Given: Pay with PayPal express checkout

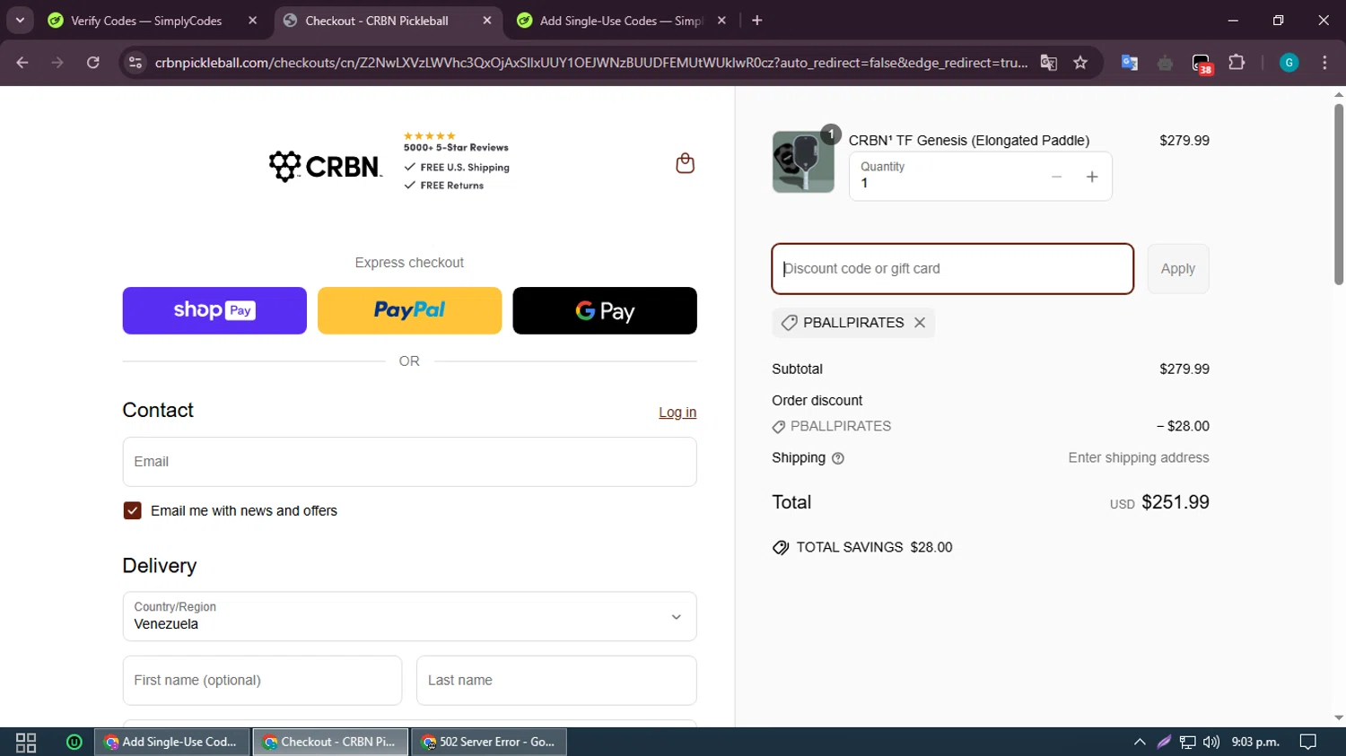Looking at the screenshot, I should 409,310.
